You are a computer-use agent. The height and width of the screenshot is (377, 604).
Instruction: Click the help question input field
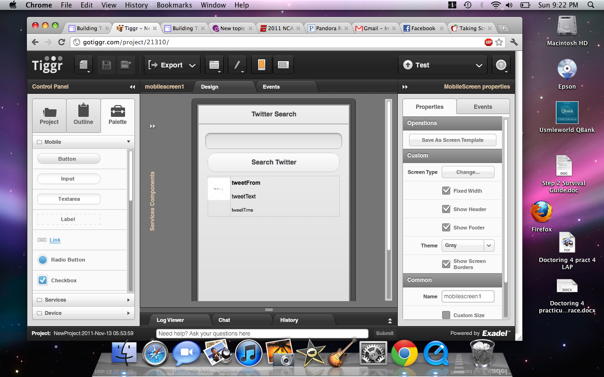click(262, 333)
